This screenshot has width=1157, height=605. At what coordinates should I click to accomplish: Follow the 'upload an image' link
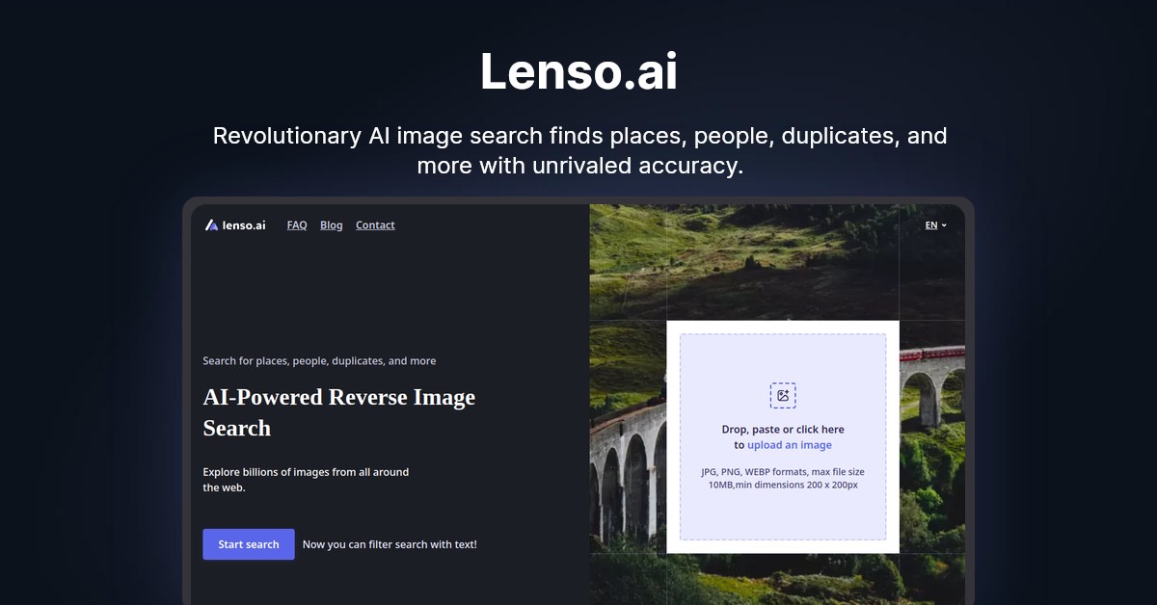point(790,445)
